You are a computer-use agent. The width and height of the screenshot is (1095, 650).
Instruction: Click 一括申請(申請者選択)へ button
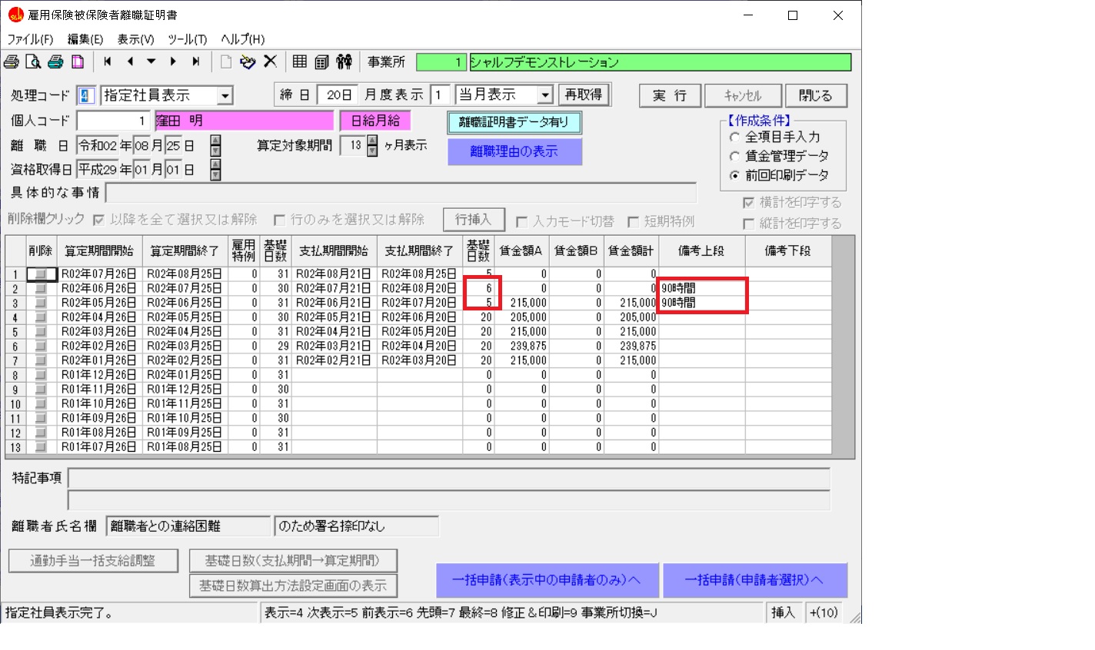pyautogui.click(x=754, y=580)
